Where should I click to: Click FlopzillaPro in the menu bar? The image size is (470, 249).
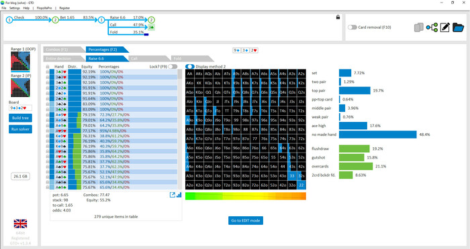point(44,8)
